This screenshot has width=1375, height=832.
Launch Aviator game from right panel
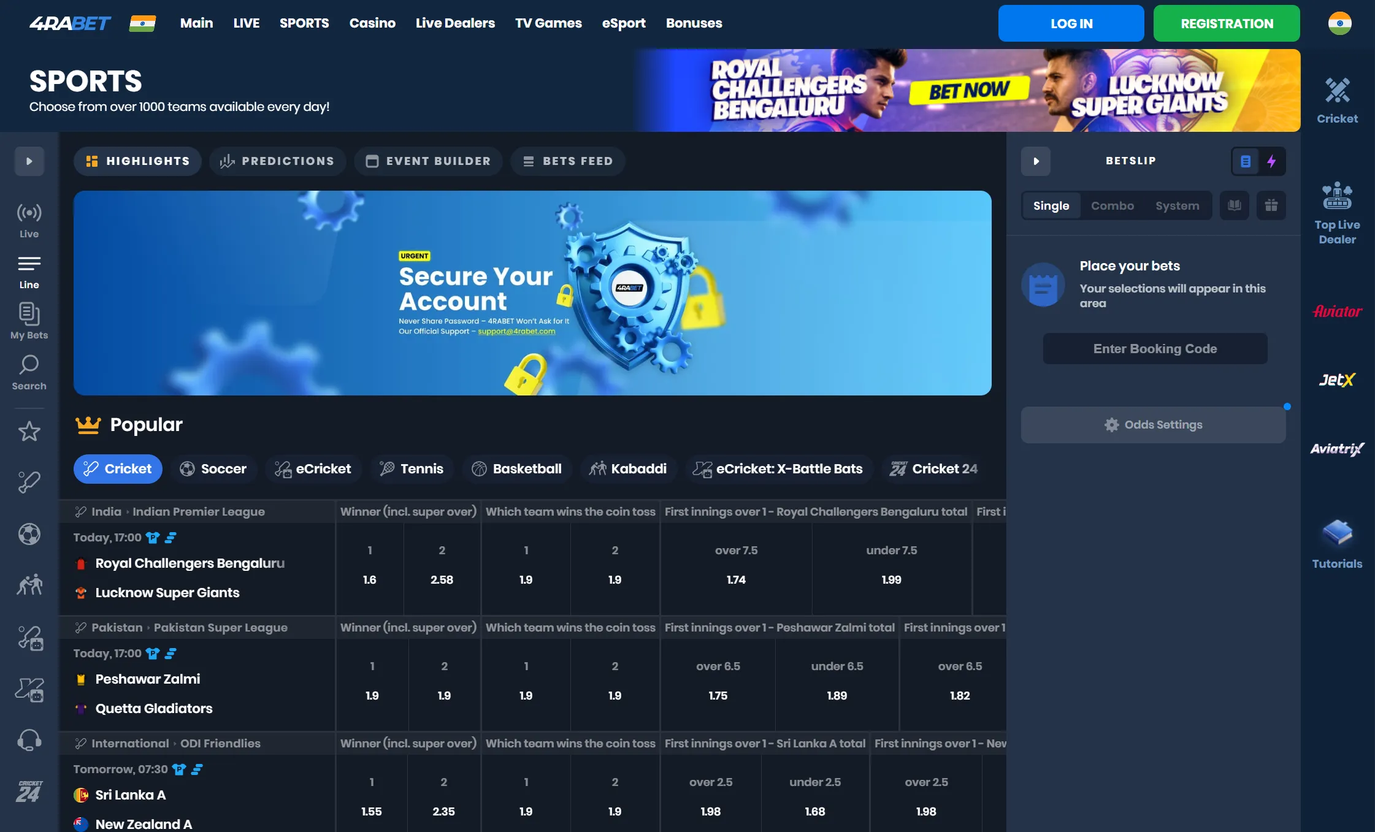(x=1337, y=311)
